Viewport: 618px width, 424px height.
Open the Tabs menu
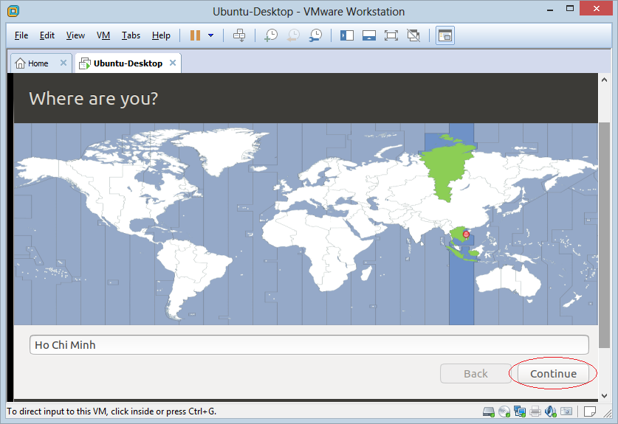point(131,35)
